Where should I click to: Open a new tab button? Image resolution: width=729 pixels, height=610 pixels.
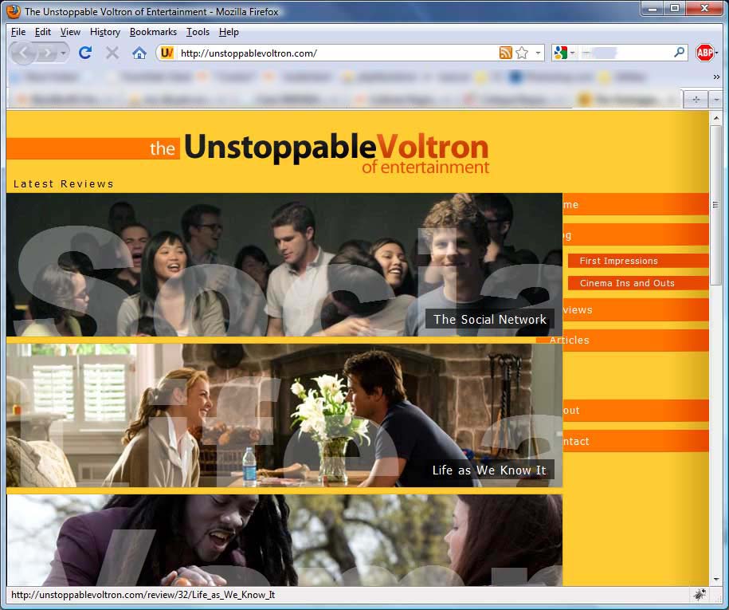click(x=696, y=100)
